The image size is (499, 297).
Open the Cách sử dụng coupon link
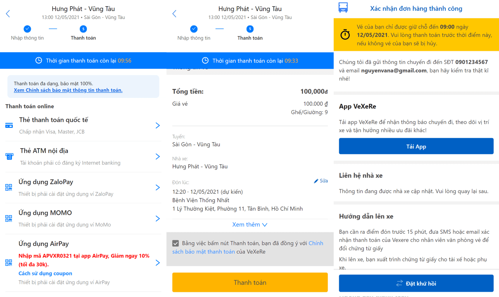[x=45, y=273]
